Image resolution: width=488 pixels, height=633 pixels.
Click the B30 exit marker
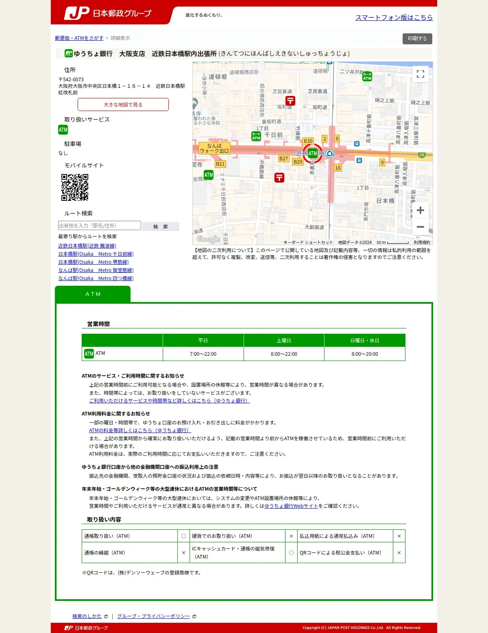(308, 141)
